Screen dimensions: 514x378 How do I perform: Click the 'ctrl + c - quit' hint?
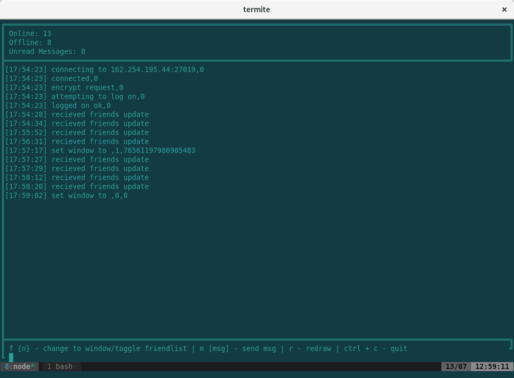coord(376,348)
